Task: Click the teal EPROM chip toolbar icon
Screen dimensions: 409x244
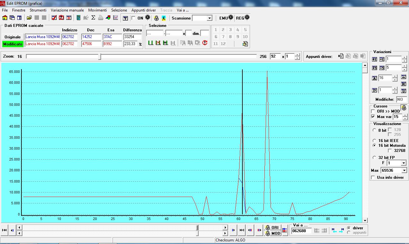Action: [78, 18]
